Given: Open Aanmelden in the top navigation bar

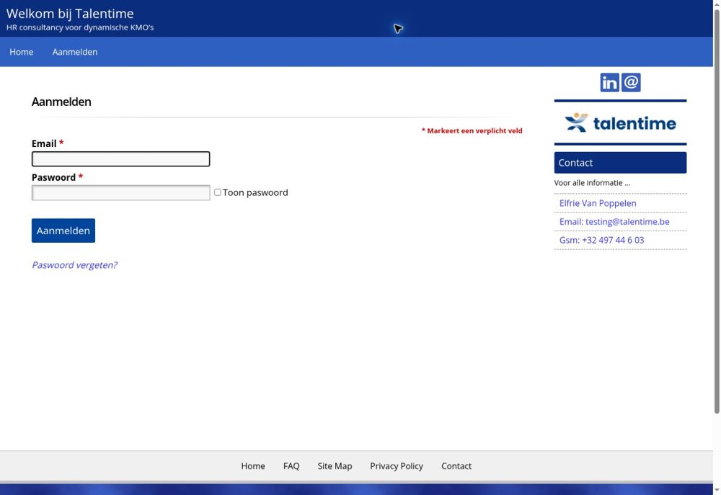Looking at the screenshot, I should pyautogui.click(x=74, y=52).
